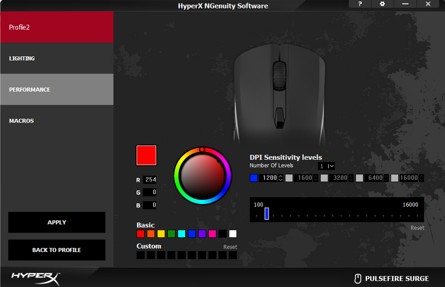Reset the DPI slider settings
Image resolution: width=445 pixels, height=287 pixels.
[417, 228]
